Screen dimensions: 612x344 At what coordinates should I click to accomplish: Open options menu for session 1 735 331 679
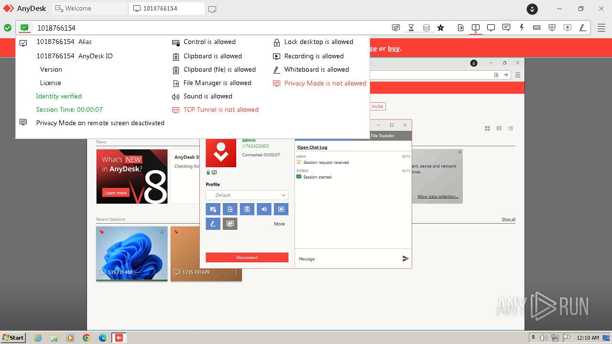tap(236, 272)
